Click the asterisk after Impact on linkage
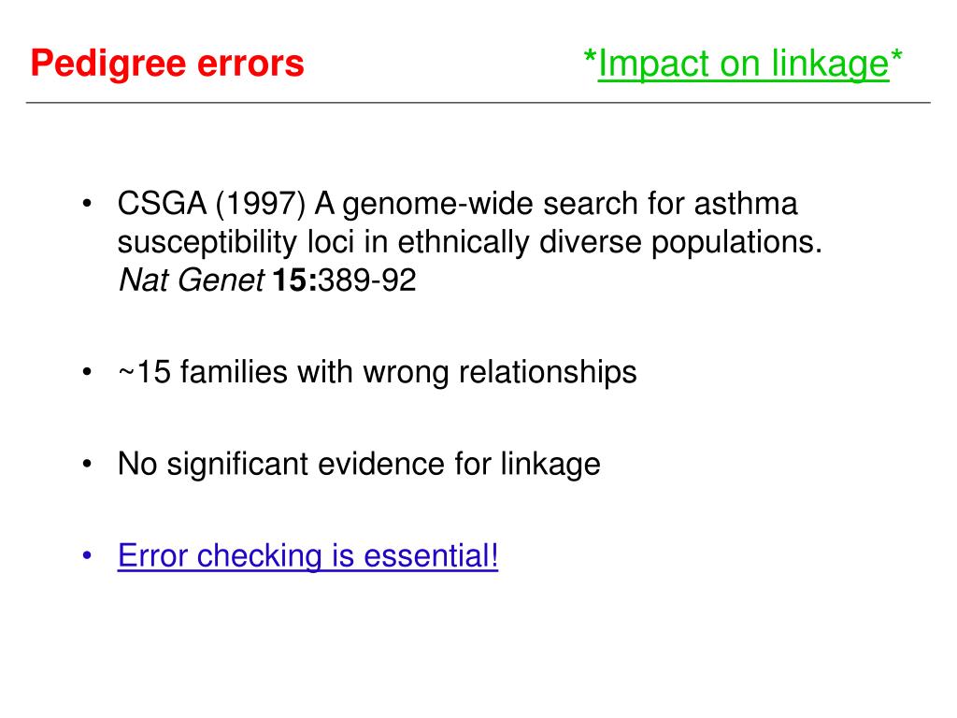 896,58
